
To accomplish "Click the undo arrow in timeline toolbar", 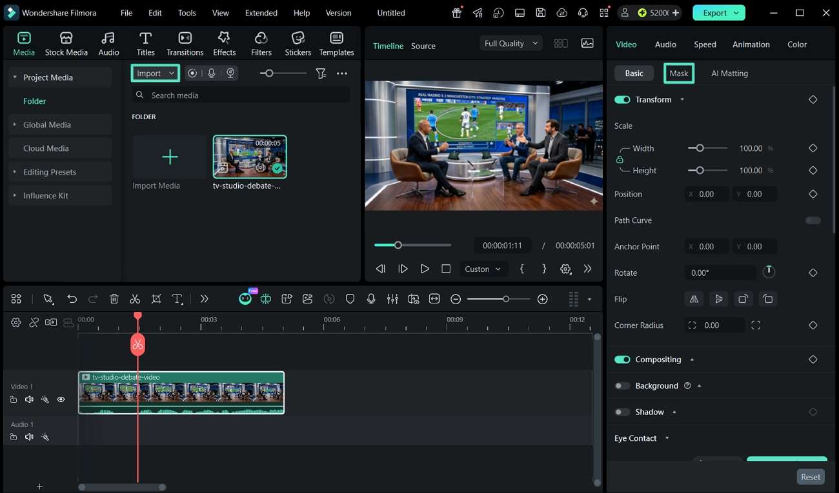I will click(72, 299).
